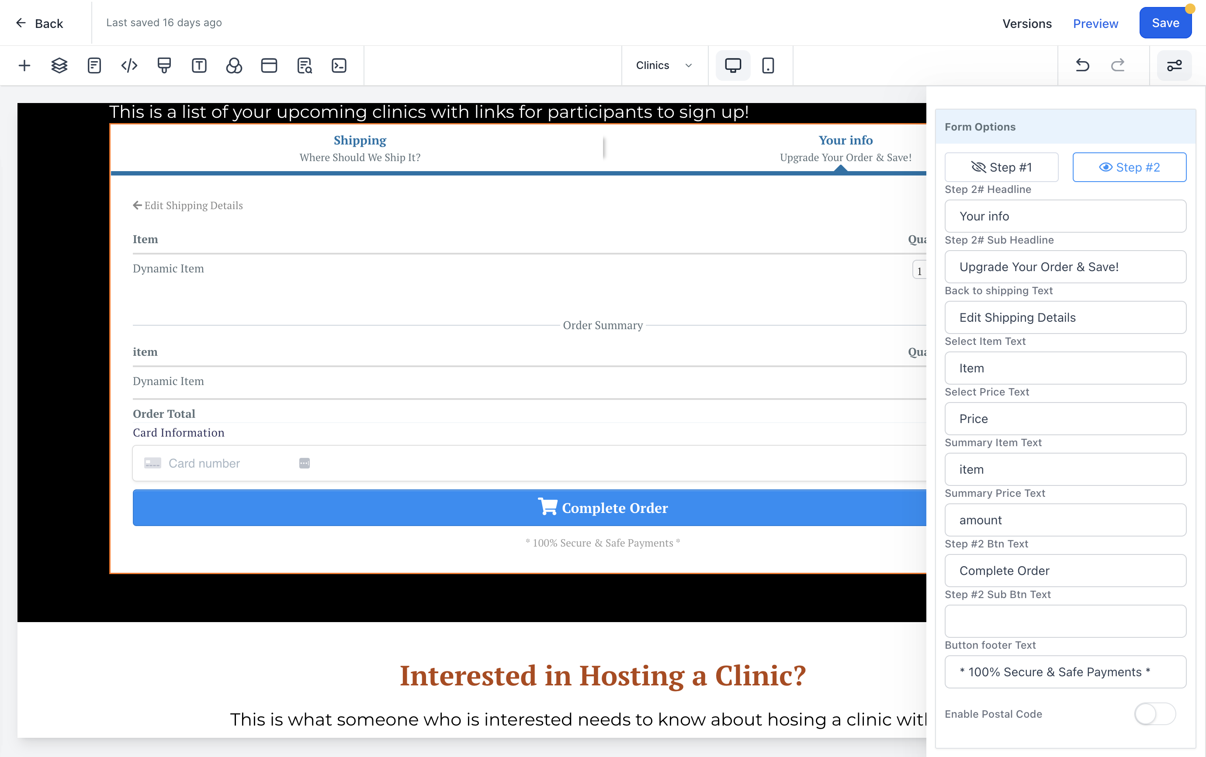Click the add element plus icon
Viewport: 1206px width, 757px height.
[x=24, y=65]
